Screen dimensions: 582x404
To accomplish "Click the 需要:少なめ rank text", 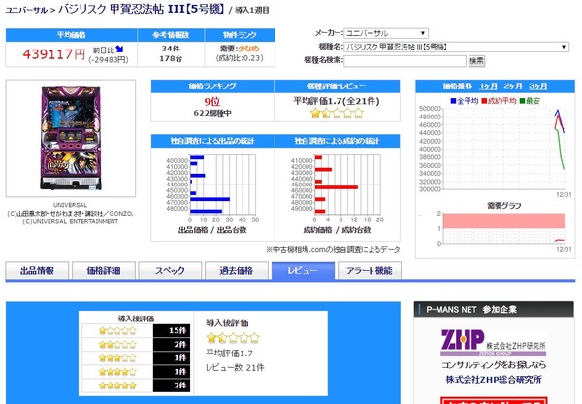I will click(240, 49).
